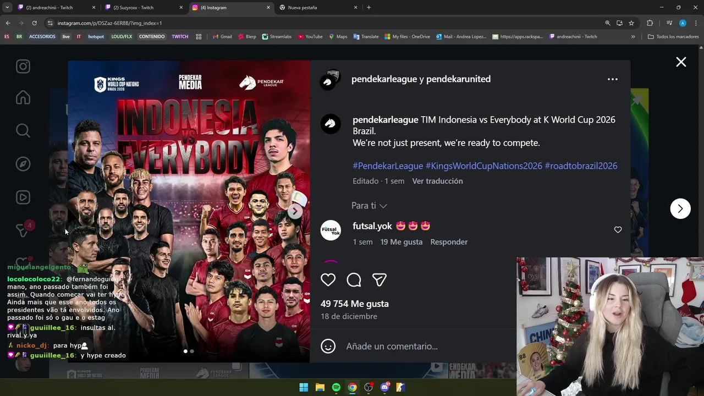This screenshot has height=396, width=704.
Task: Like the futsal.yok comment
Action: click(x=618, y=230)
